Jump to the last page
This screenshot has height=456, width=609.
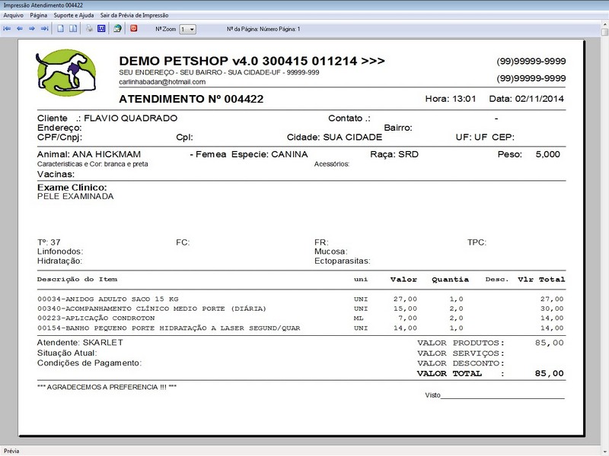click(x=43, y=29)
